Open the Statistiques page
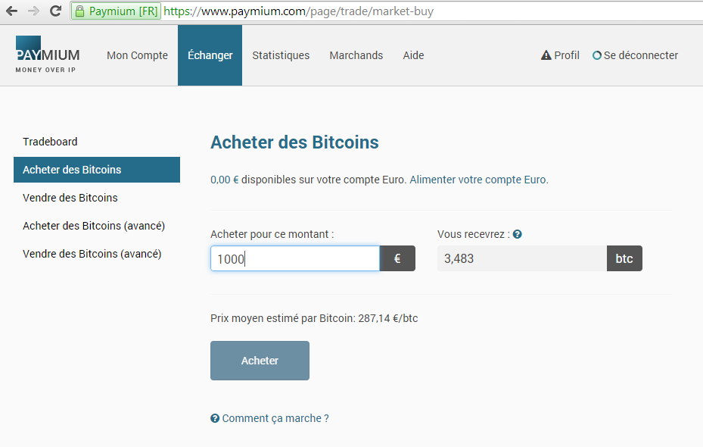Viewport: 703px width, 447px height. point(281,55)
